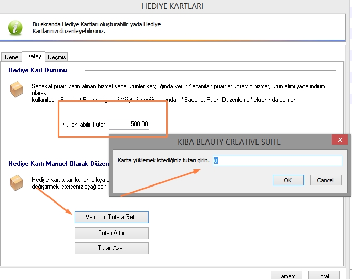This screenshot has height=279, width=352.
Task: Click the 'Bu ekranda Hediye Kartları' info text
Action: click(x=97, y=27)
